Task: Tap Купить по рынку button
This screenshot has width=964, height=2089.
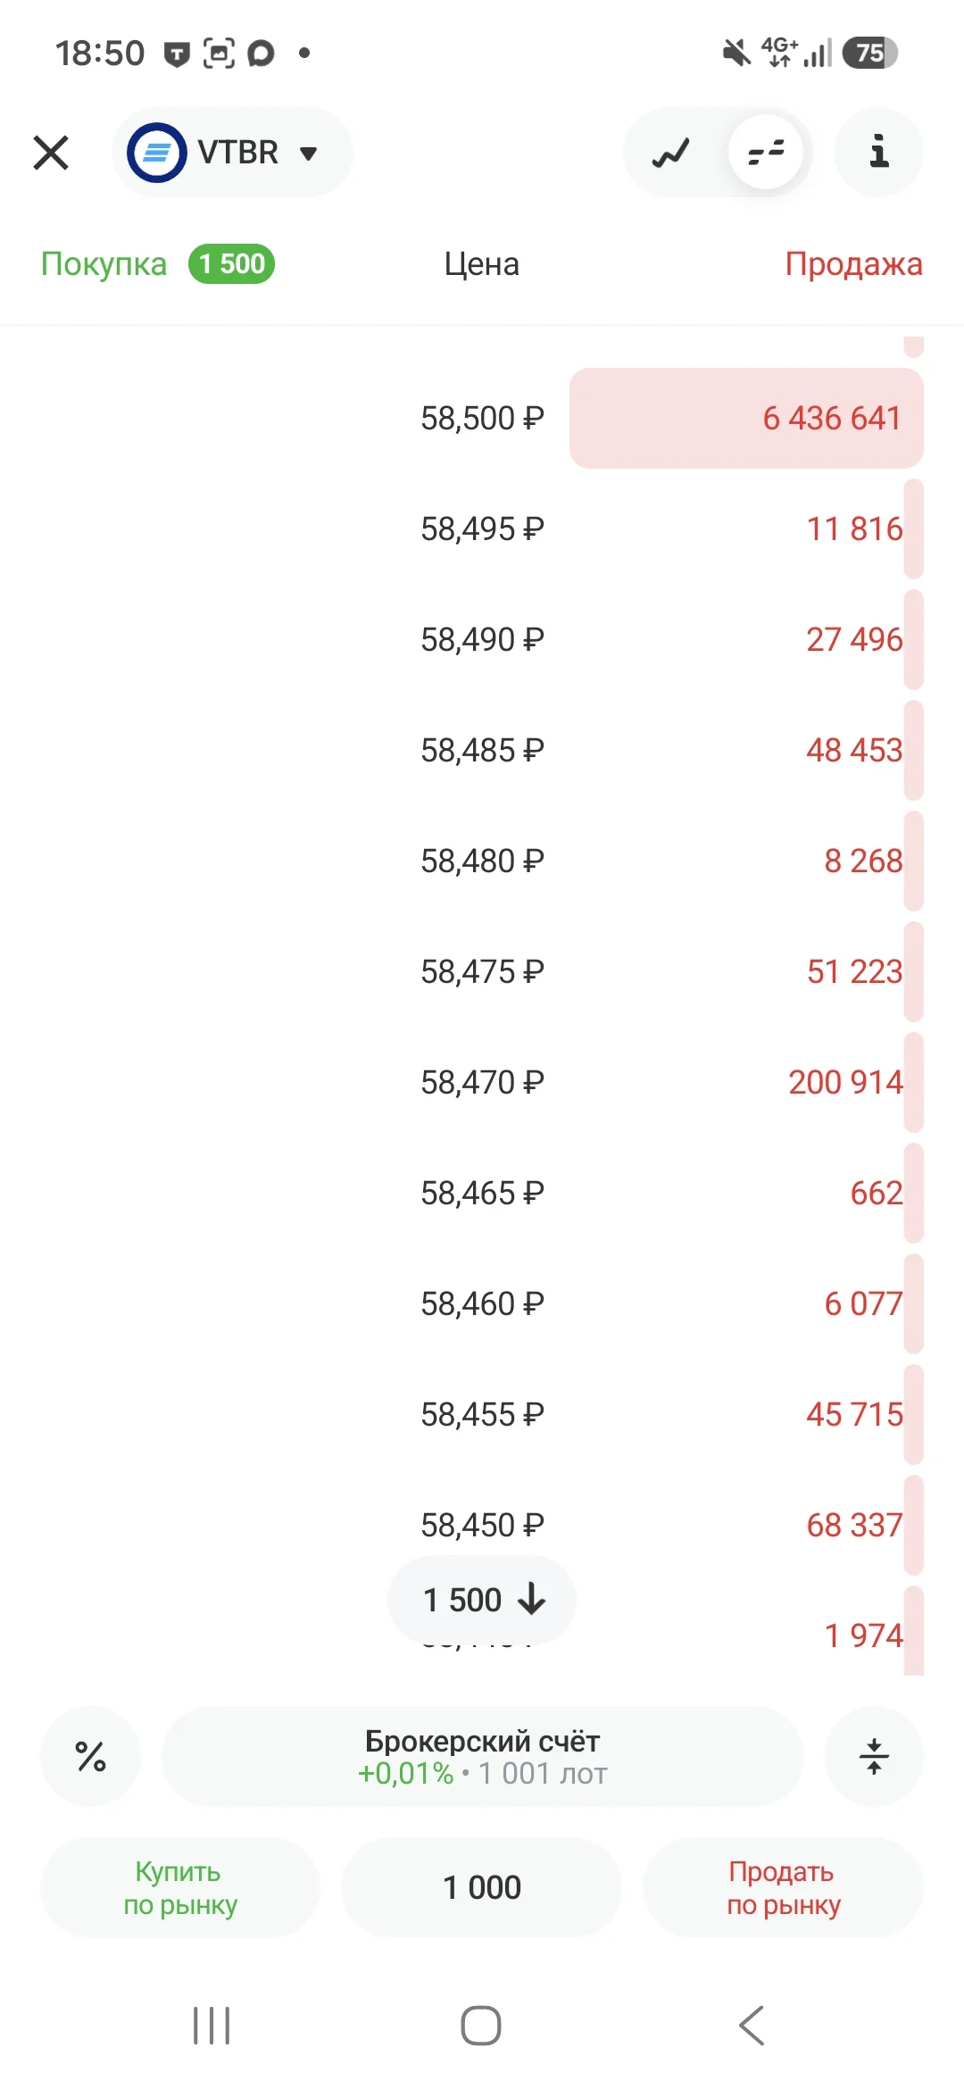Action: pos(180,1887)
